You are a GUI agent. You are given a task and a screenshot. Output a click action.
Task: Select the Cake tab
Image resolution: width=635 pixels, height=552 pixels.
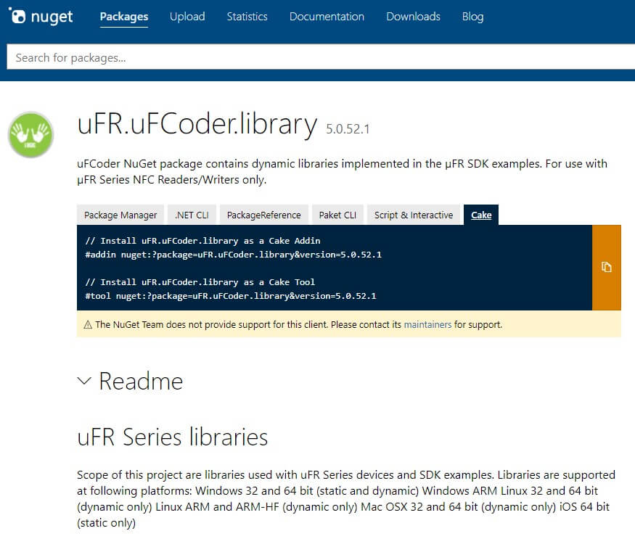coord(481,215)
